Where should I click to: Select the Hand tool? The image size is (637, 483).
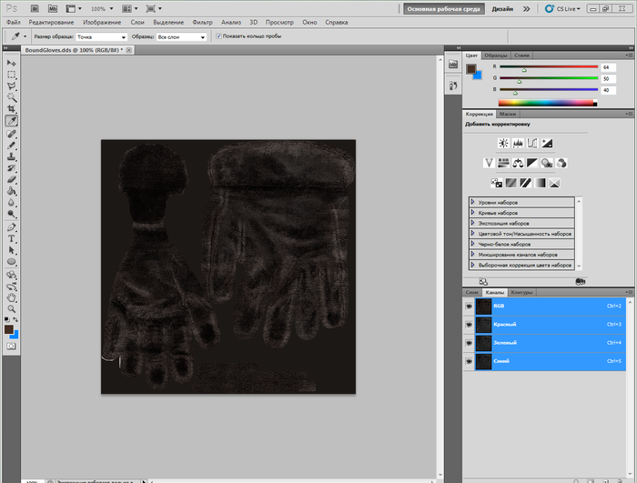pyautogui.click(x=12, y=297)
